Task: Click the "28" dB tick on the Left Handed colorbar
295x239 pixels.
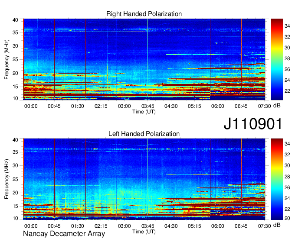Action: coord(287,177)
